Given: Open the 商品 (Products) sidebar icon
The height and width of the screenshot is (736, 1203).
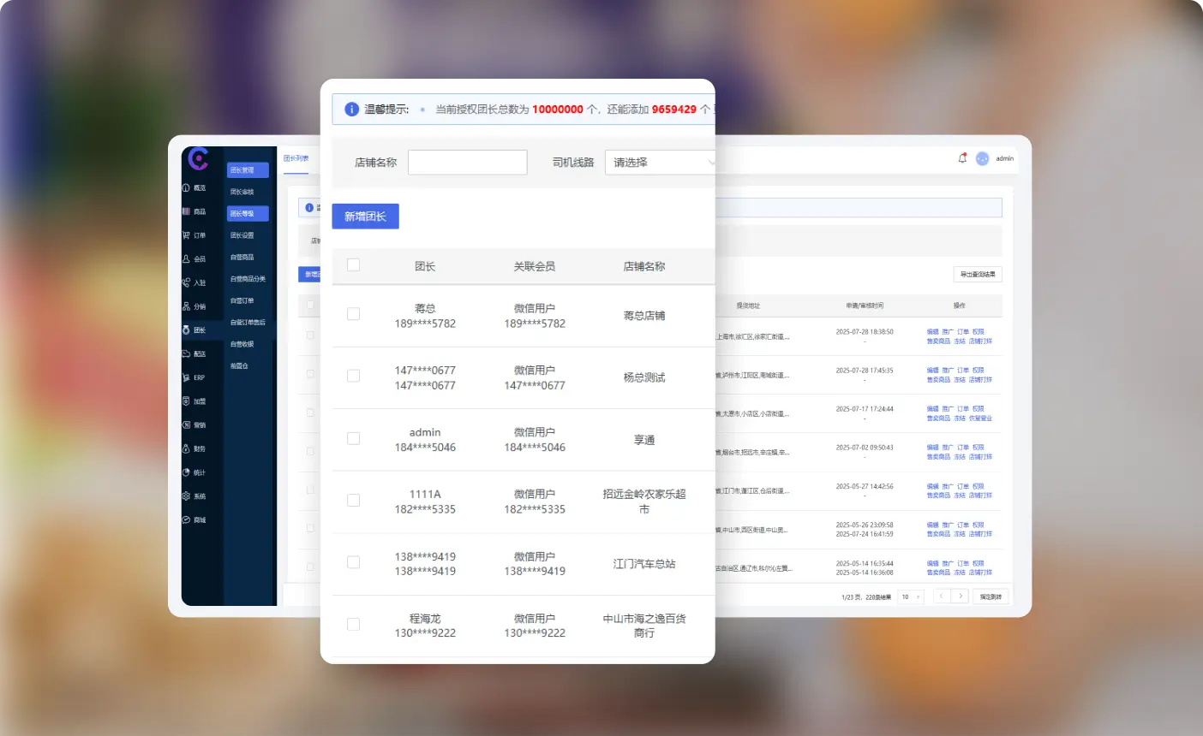Looking at the screenshot, I should point(187,211).
